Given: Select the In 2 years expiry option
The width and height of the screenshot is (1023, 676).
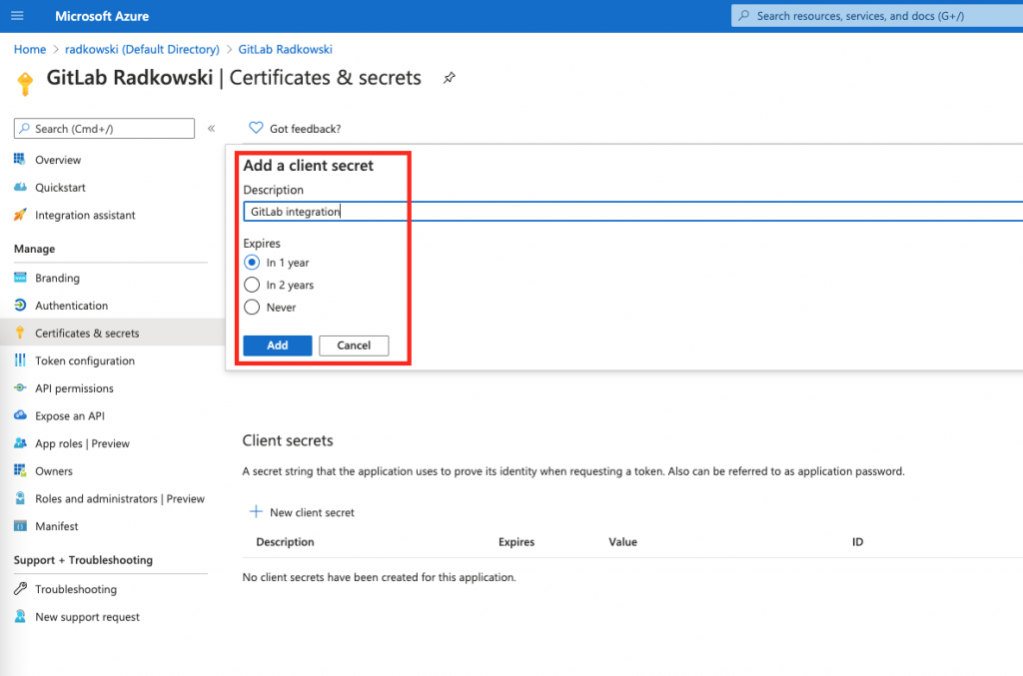Looking at the screenshot, I should coord(252,285).
